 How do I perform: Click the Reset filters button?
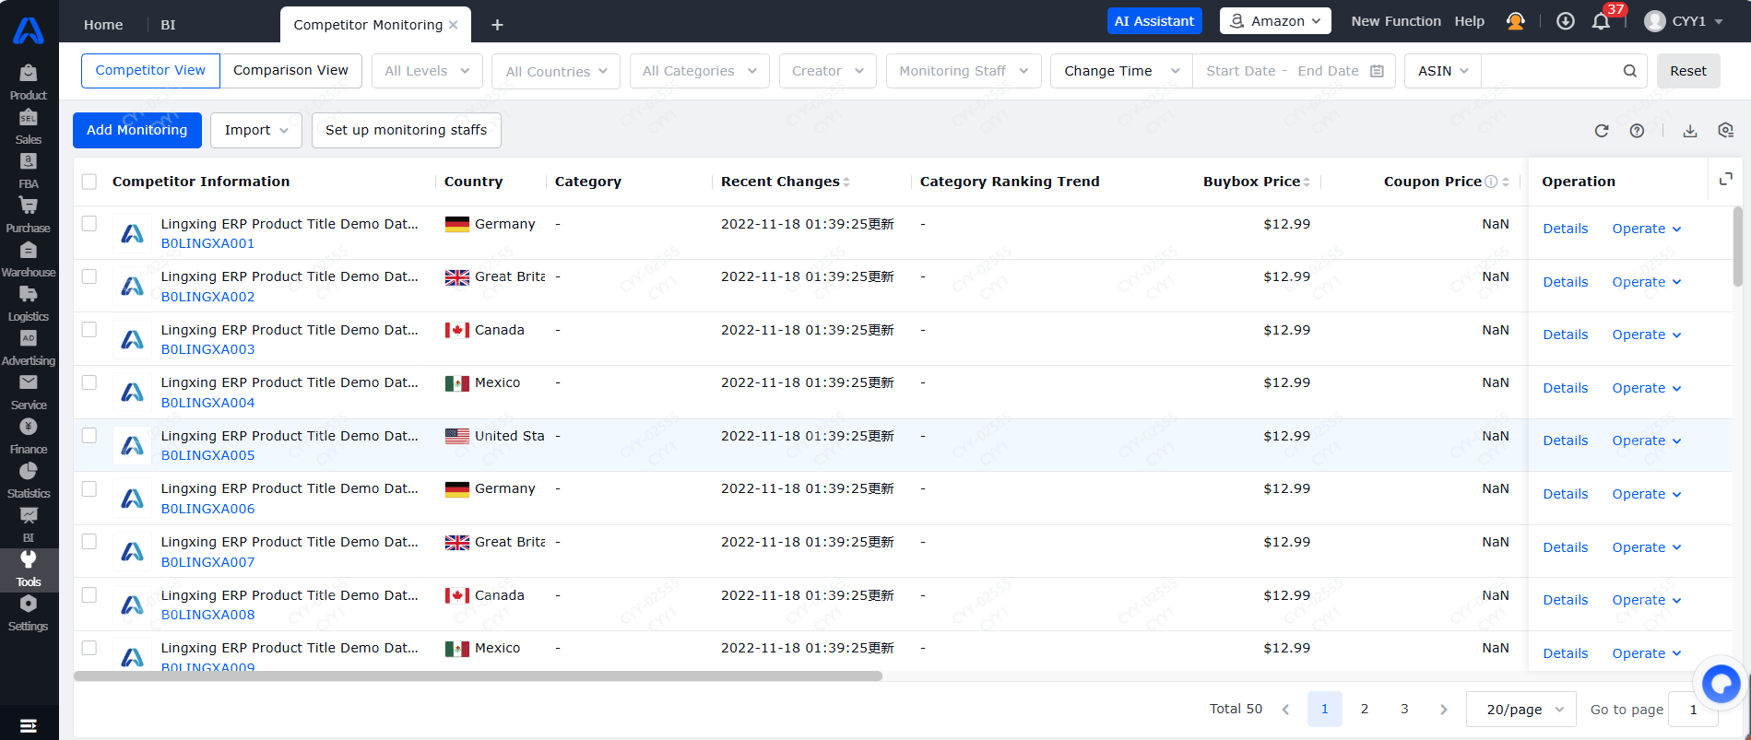coord(1688,71)
